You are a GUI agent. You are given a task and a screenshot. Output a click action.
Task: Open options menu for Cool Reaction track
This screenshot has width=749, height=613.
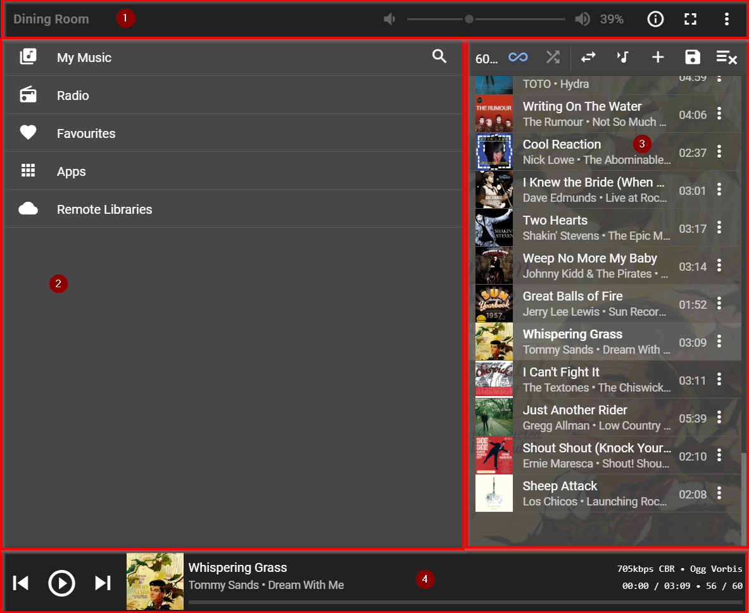pyautogui.click(x=719, y=152)
